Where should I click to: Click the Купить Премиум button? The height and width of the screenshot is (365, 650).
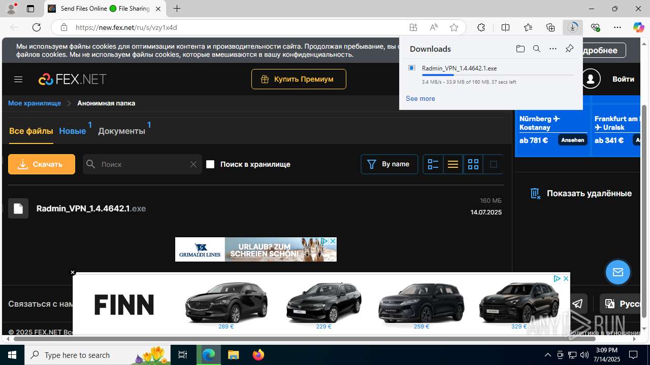(x=299, y=79)
